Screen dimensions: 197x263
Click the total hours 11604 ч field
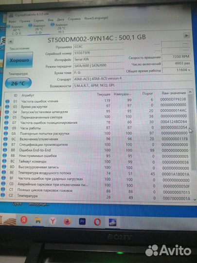pyautogui.click(x=177, y=70)
